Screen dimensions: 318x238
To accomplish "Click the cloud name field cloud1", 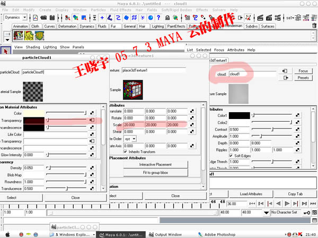I will [x=252, y=74].
